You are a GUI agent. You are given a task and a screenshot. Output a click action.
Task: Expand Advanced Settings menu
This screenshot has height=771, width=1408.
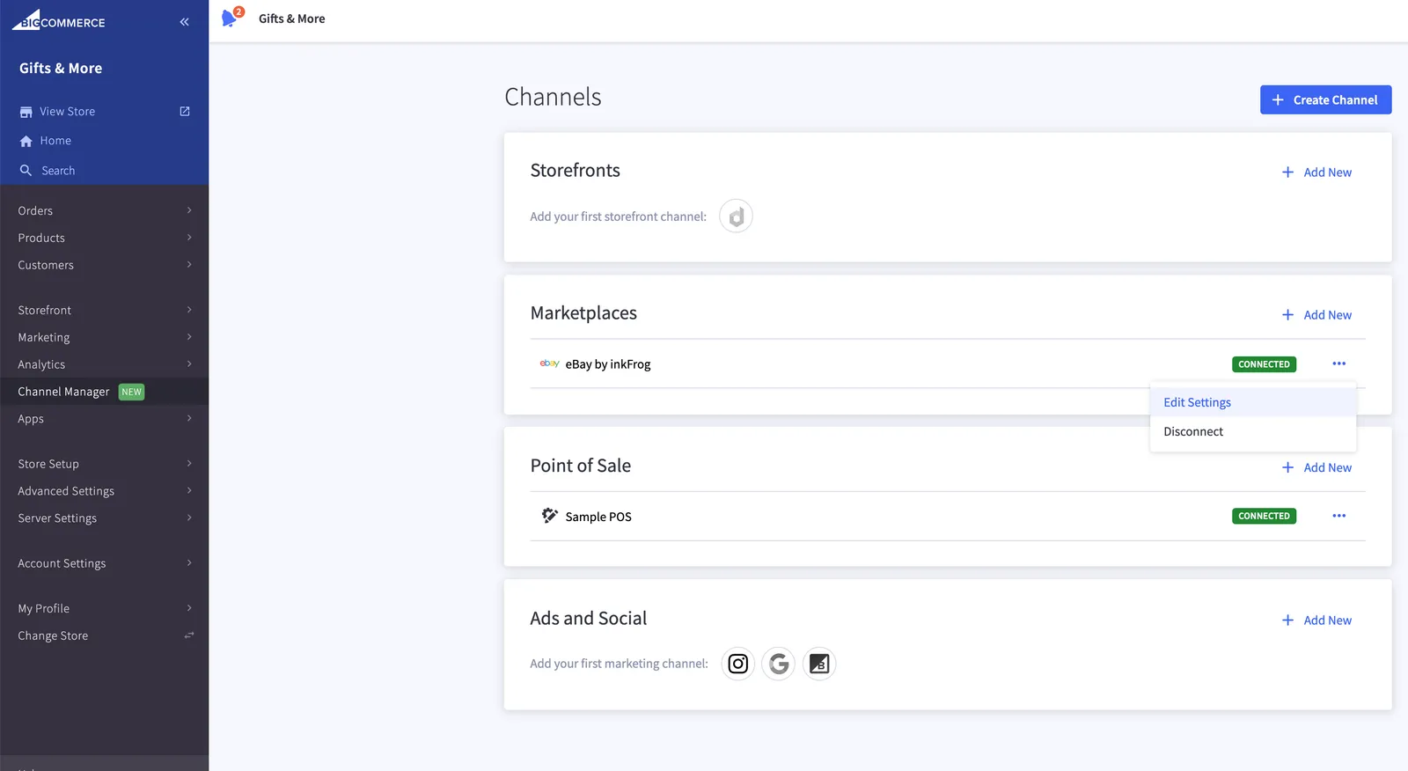[x=104, y=491]
